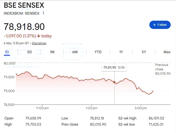
Task: Open the three-dot options menu beside SENSEX
Action: (x=43, y=13)
